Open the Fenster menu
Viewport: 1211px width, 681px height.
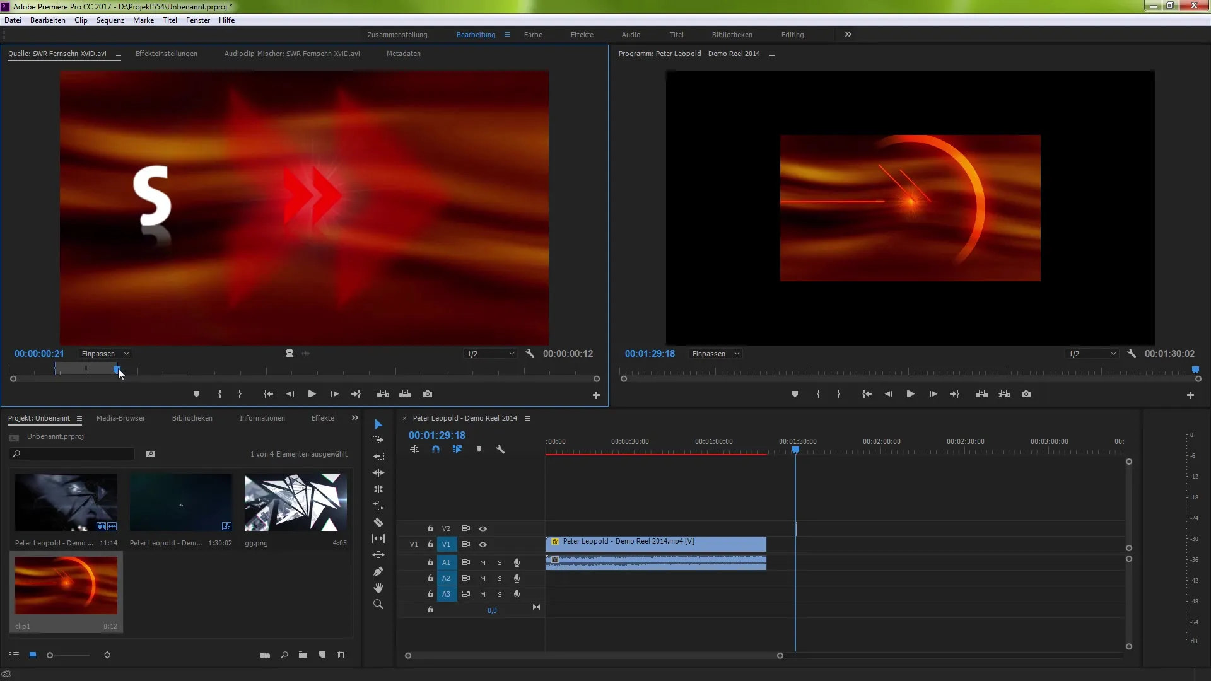point(198,20)
